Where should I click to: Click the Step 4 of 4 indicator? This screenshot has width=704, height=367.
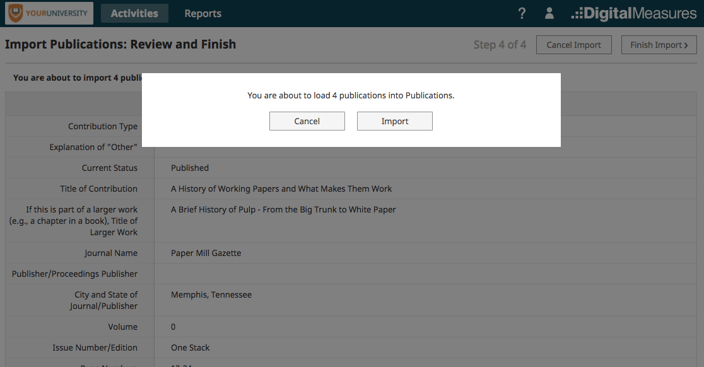click(500, 45)
